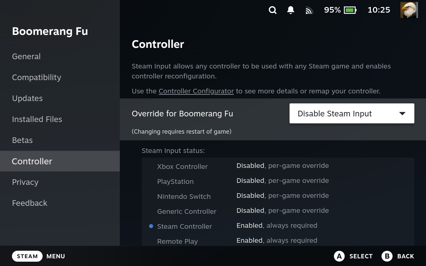Open notifications bell icon
The image size is (426, 266).
point(291,10)
